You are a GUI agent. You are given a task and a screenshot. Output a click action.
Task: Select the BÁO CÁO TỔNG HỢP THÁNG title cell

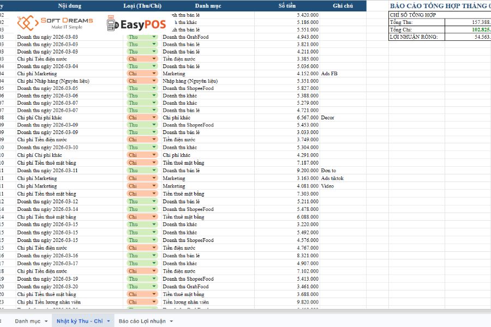440,6
